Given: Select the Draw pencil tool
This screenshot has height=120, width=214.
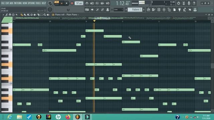Looking at the screenshot, I should coord(21,15).
